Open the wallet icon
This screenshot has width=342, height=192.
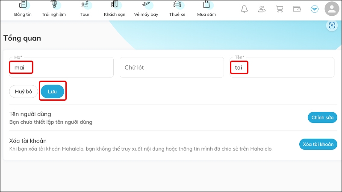(297, 9)
